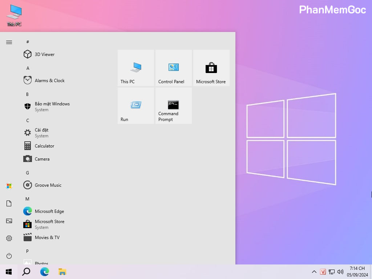Select Cài đặt entry in app list
372x279 pixels.
[41, 133]
